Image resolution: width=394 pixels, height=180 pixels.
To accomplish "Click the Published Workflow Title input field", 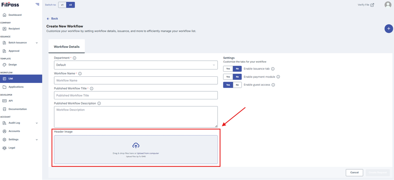I will tap(136, 95).
